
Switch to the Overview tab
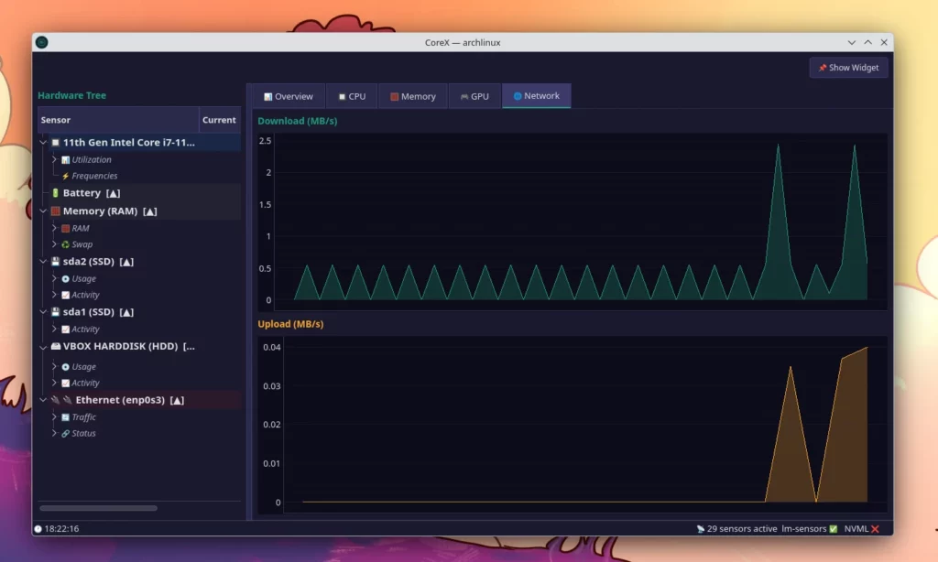[288, 96]
